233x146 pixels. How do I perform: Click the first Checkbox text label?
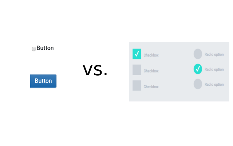151,55
